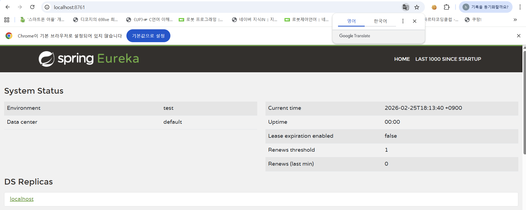Click the spring Eureka logo

click(x=89, y=59)
